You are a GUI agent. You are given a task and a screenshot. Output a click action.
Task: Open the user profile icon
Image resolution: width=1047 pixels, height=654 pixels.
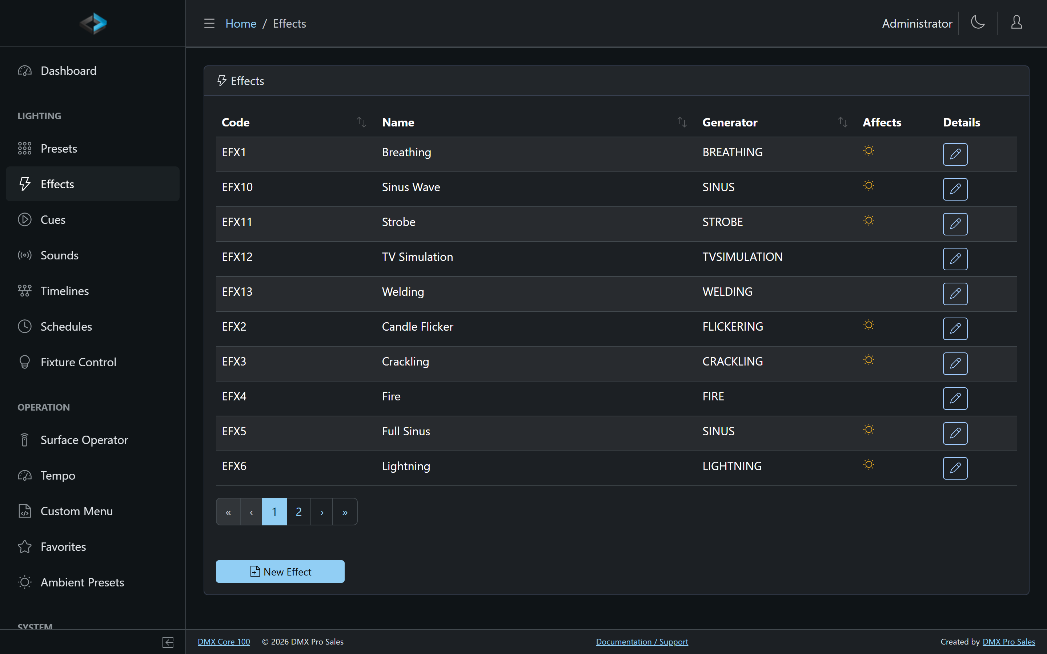(x=1016, y=23)
